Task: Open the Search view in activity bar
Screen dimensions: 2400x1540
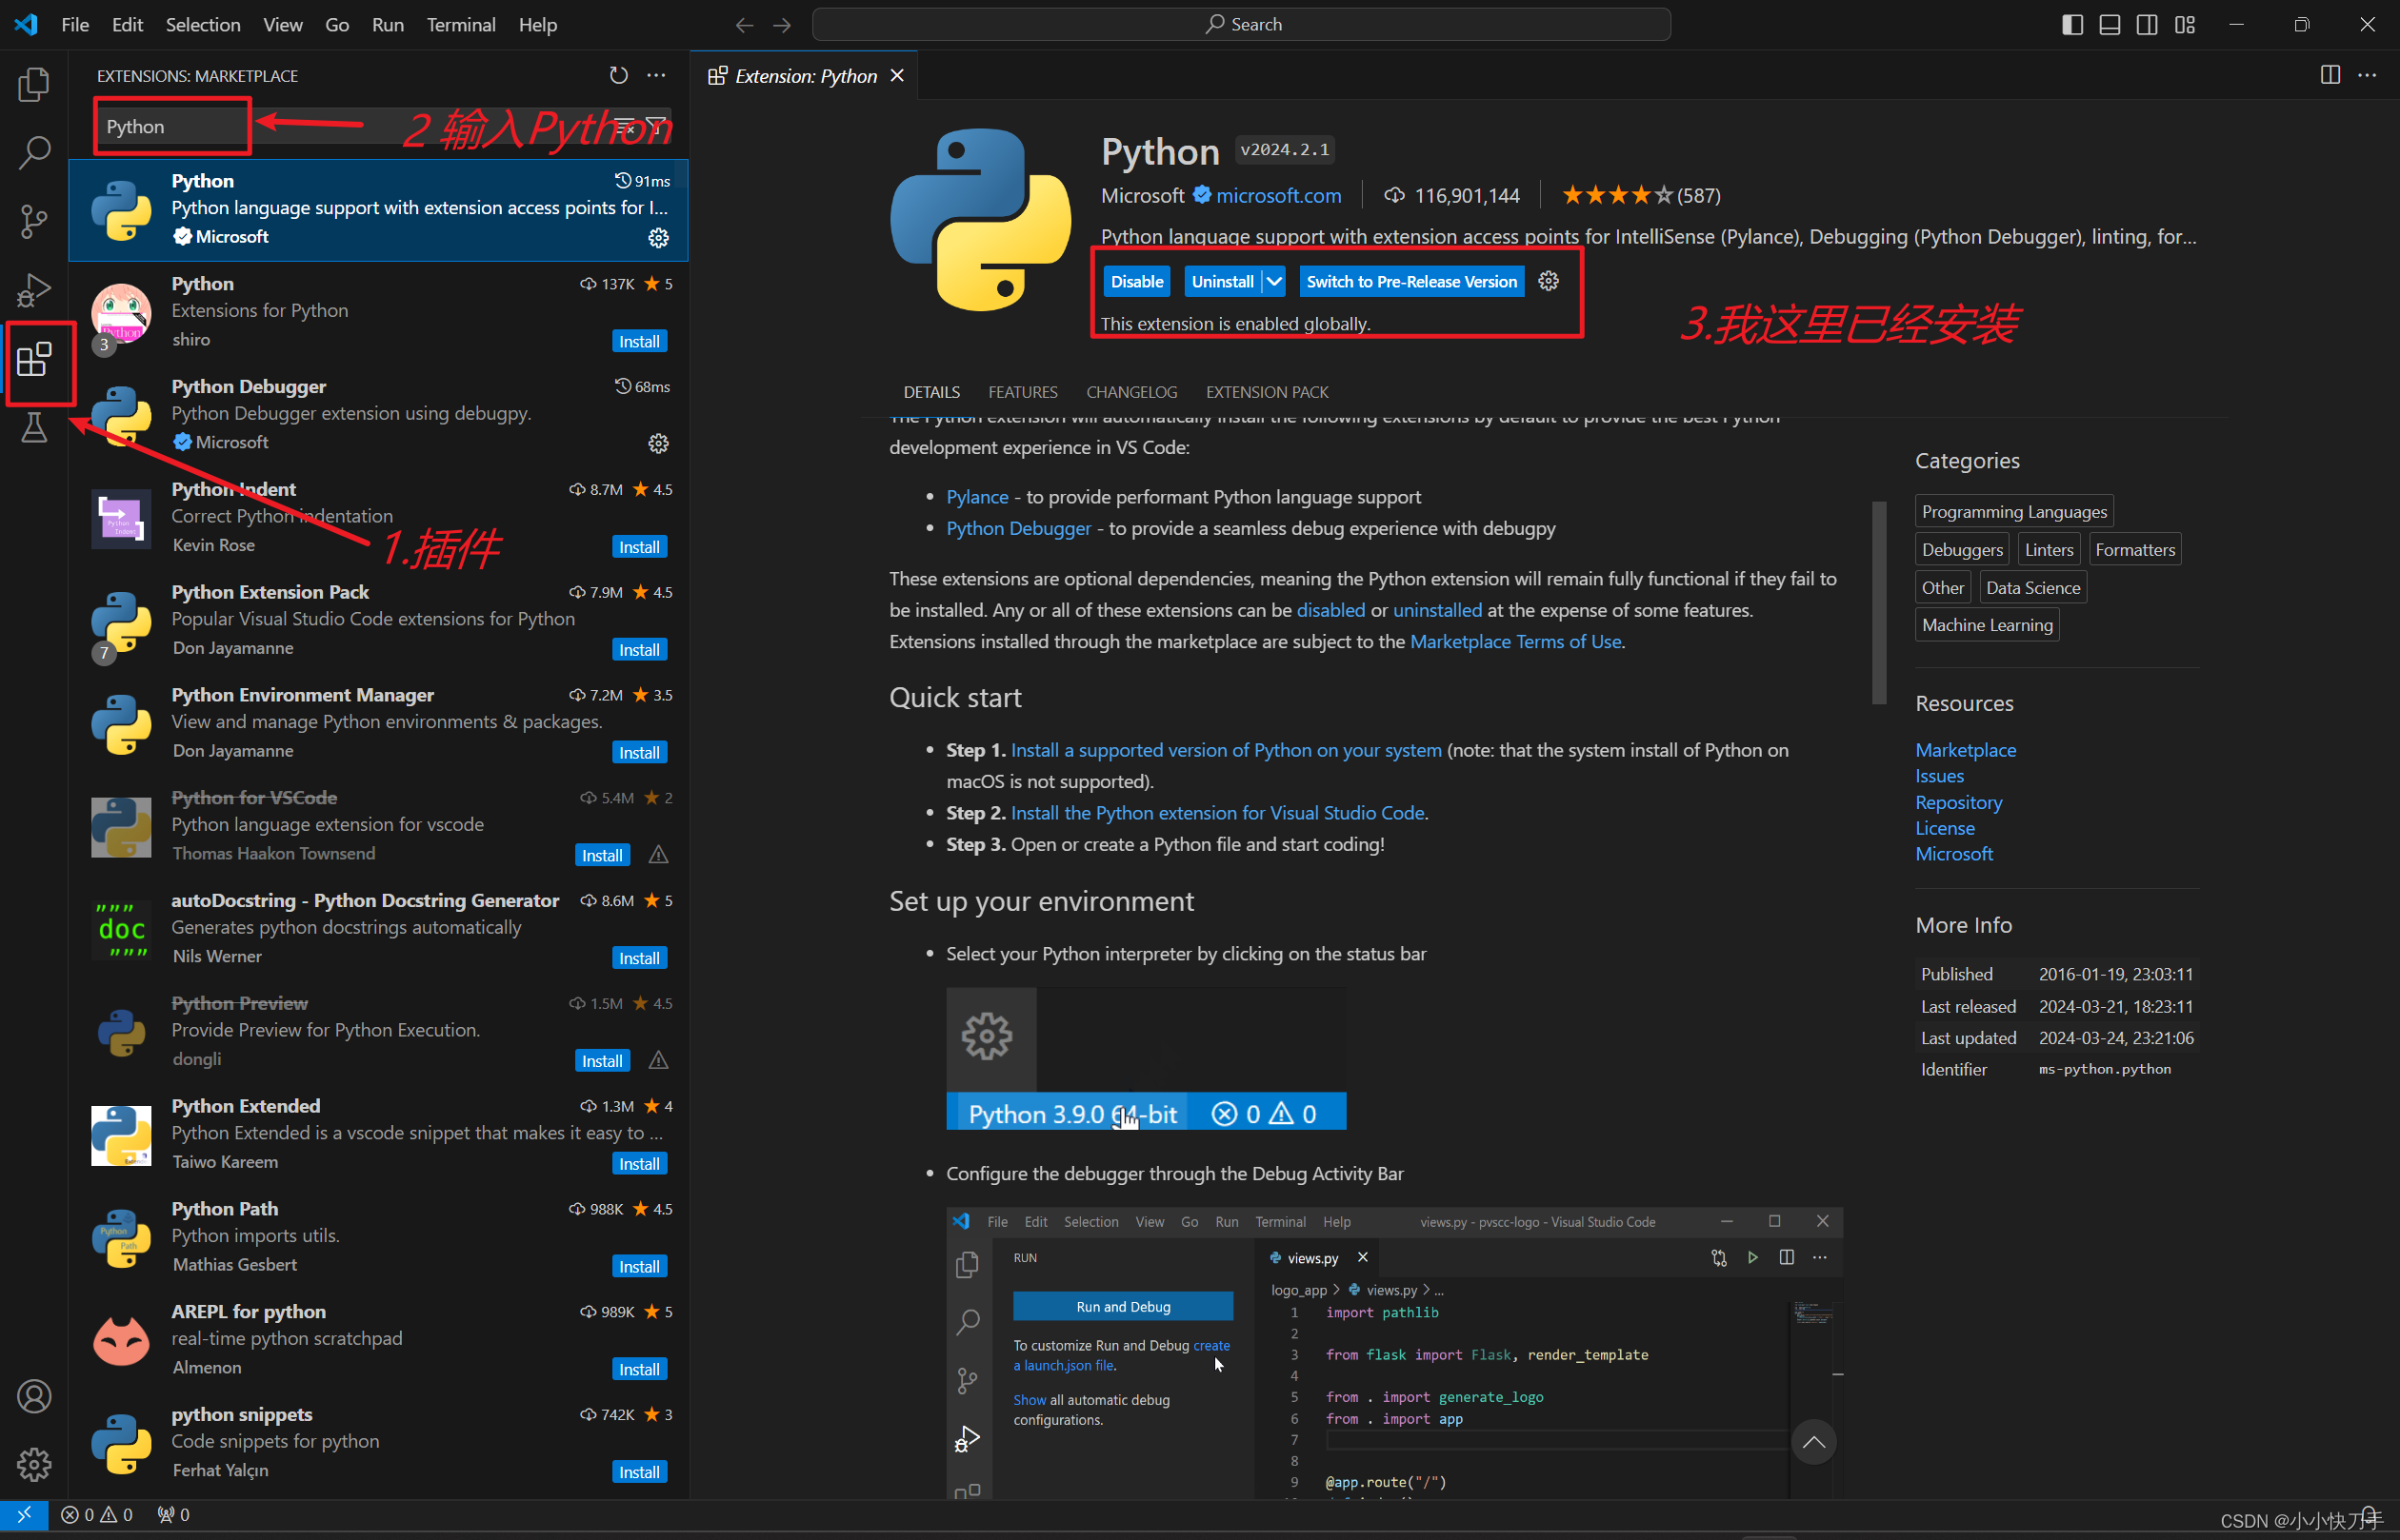Action: click(34, 153)
